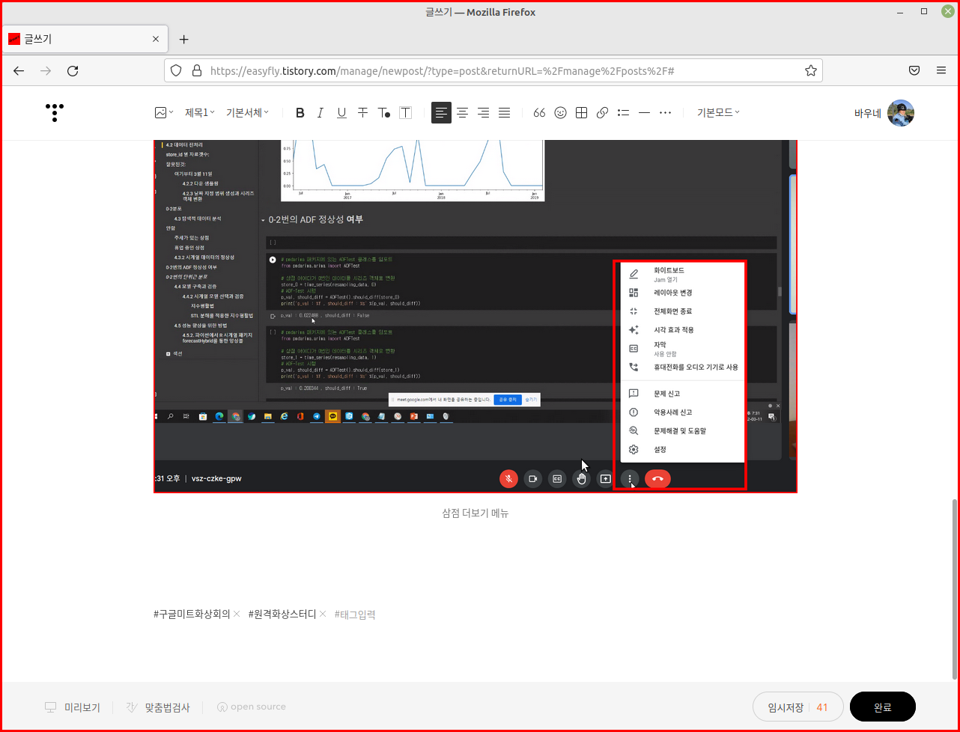Open the open source link
This screenshot has height=732, width=960.
(x=252, y=707)
